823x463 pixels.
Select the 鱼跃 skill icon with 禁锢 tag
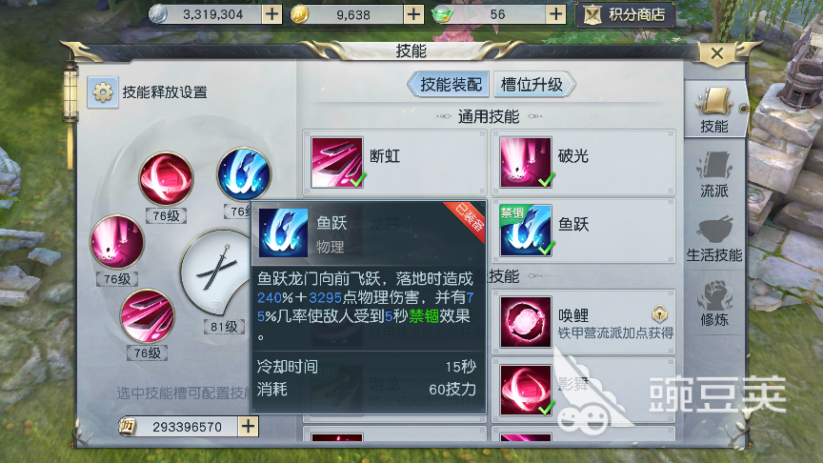coord(526,231)
